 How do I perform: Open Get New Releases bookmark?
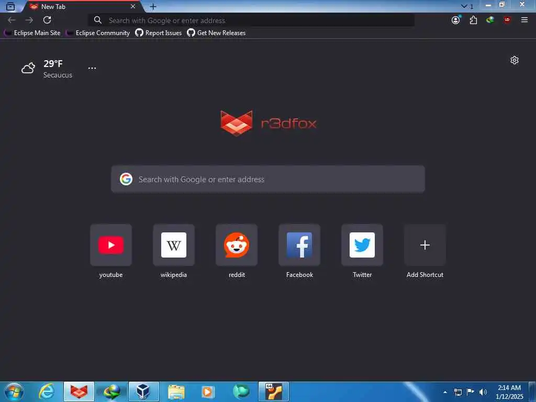coord(216,33)
